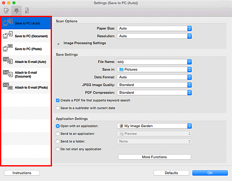The height and width of the screenshot is (181, 232).
Task: Open the general settings tools tab icon
Action: (27, 11)
